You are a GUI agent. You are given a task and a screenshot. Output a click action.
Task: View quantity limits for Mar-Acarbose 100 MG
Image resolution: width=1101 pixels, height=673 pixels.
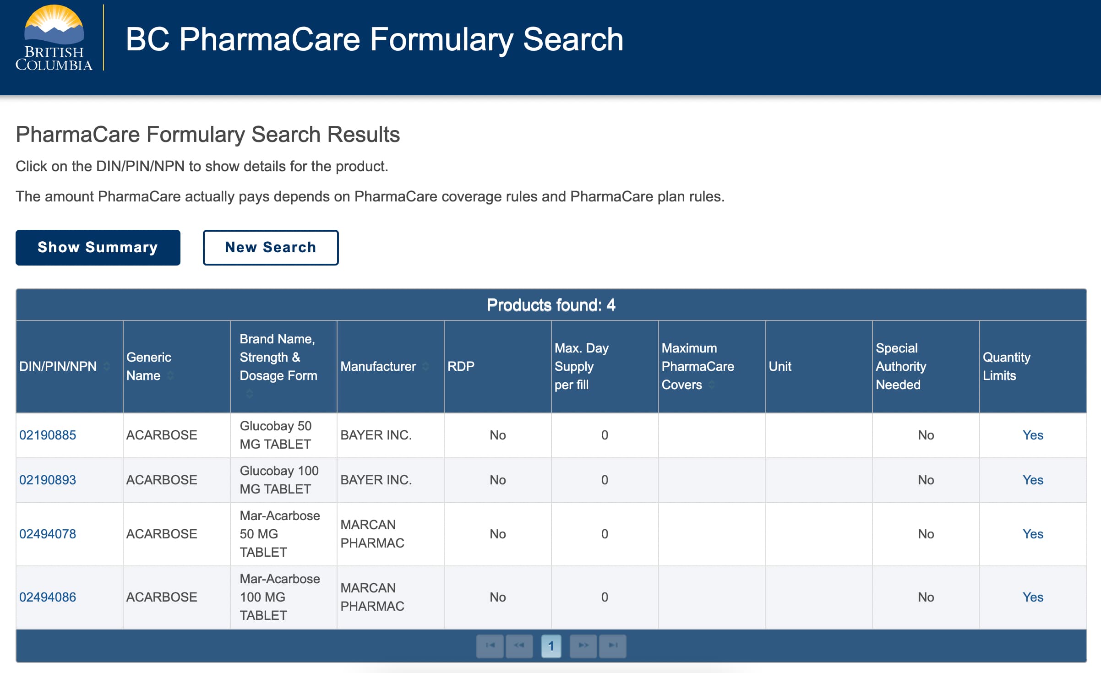click(1033, 597)
